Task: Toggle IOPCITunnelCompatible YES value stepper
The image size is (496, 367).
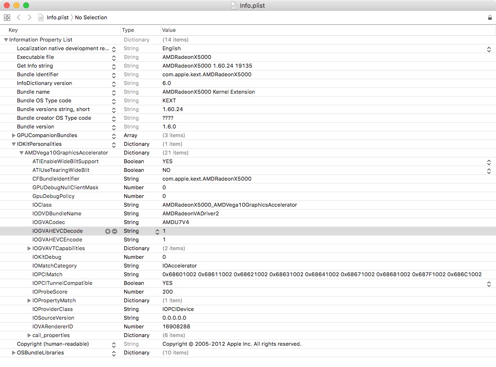Action: [x=489, y=284]
